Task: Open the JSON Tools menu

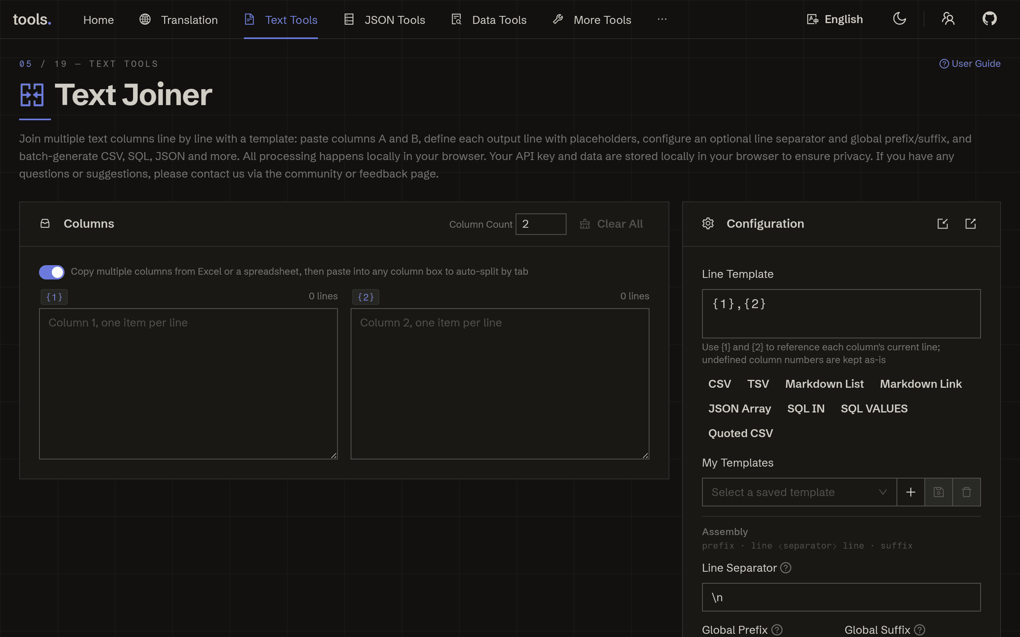Action: pos(384,20)
